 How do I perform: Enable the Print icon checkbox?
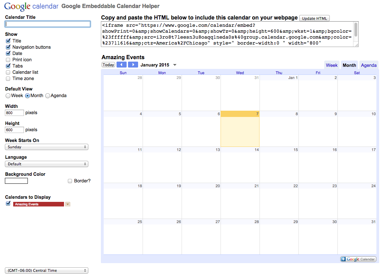pos(8,60)
